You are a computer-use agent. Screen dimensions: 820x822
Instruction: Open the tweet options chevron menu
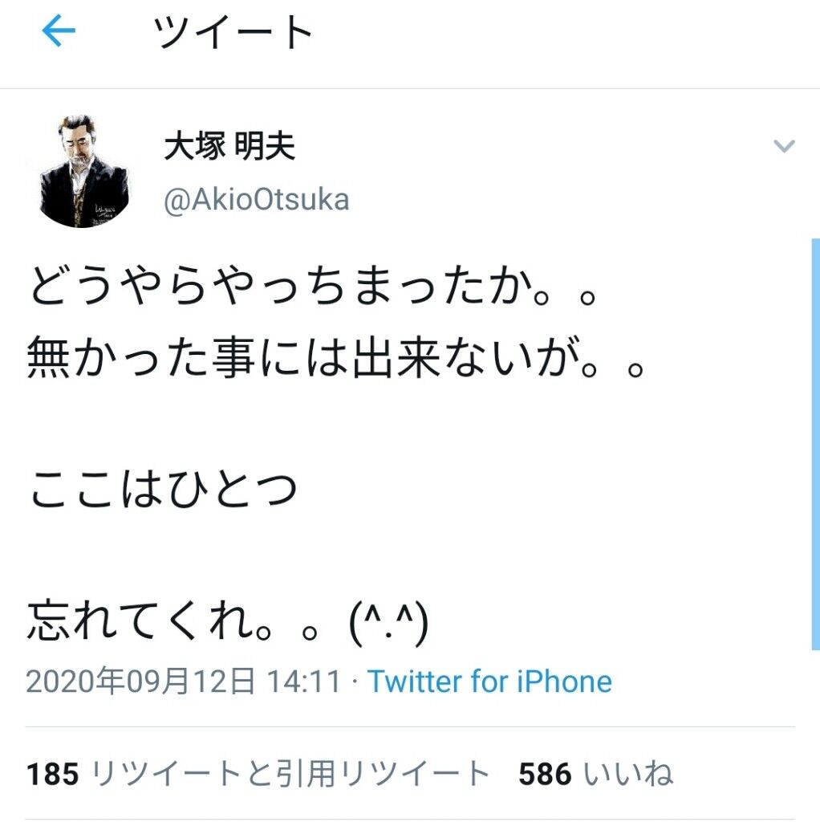[x=784, y=146]
